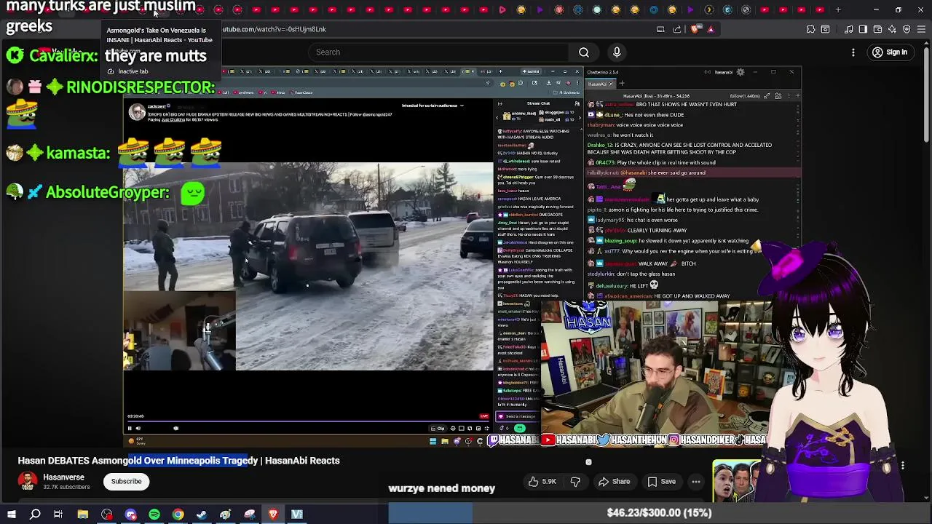
Task: Click the Hasanverse channel avatar
Action: tap(28, 481)
